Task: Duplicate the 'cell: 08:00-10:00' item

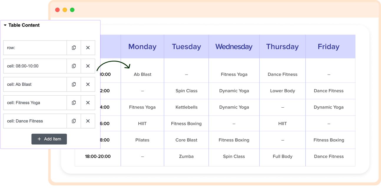Action: tap(74, 66)
